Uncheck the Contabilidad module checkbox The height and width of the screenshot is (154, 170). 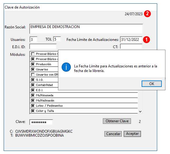tap(33, 85)
